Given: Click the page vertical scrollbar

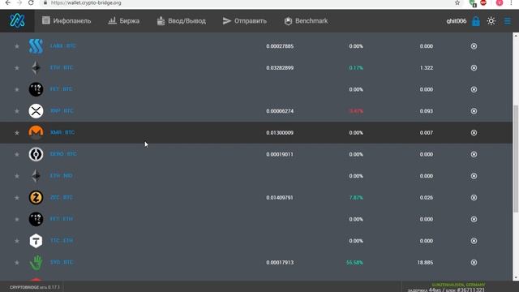Looking at the screenshot, I should point(516,159).
